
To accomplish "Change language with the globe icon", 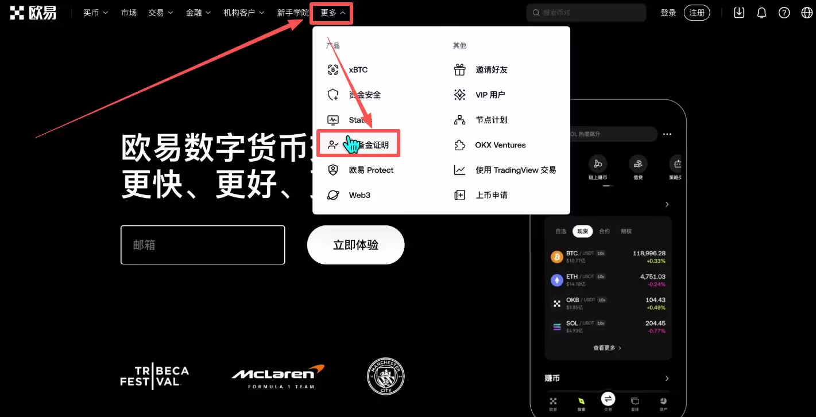I will click(807, 12).
